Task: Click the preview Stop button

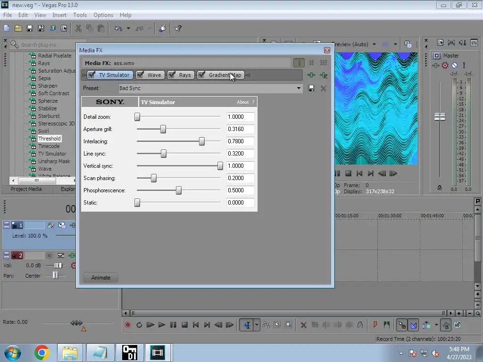Action: coord(349,173)
